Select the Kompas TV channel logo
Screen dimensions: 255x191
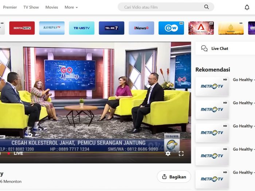pyautogui.click(x=52, y=28)
